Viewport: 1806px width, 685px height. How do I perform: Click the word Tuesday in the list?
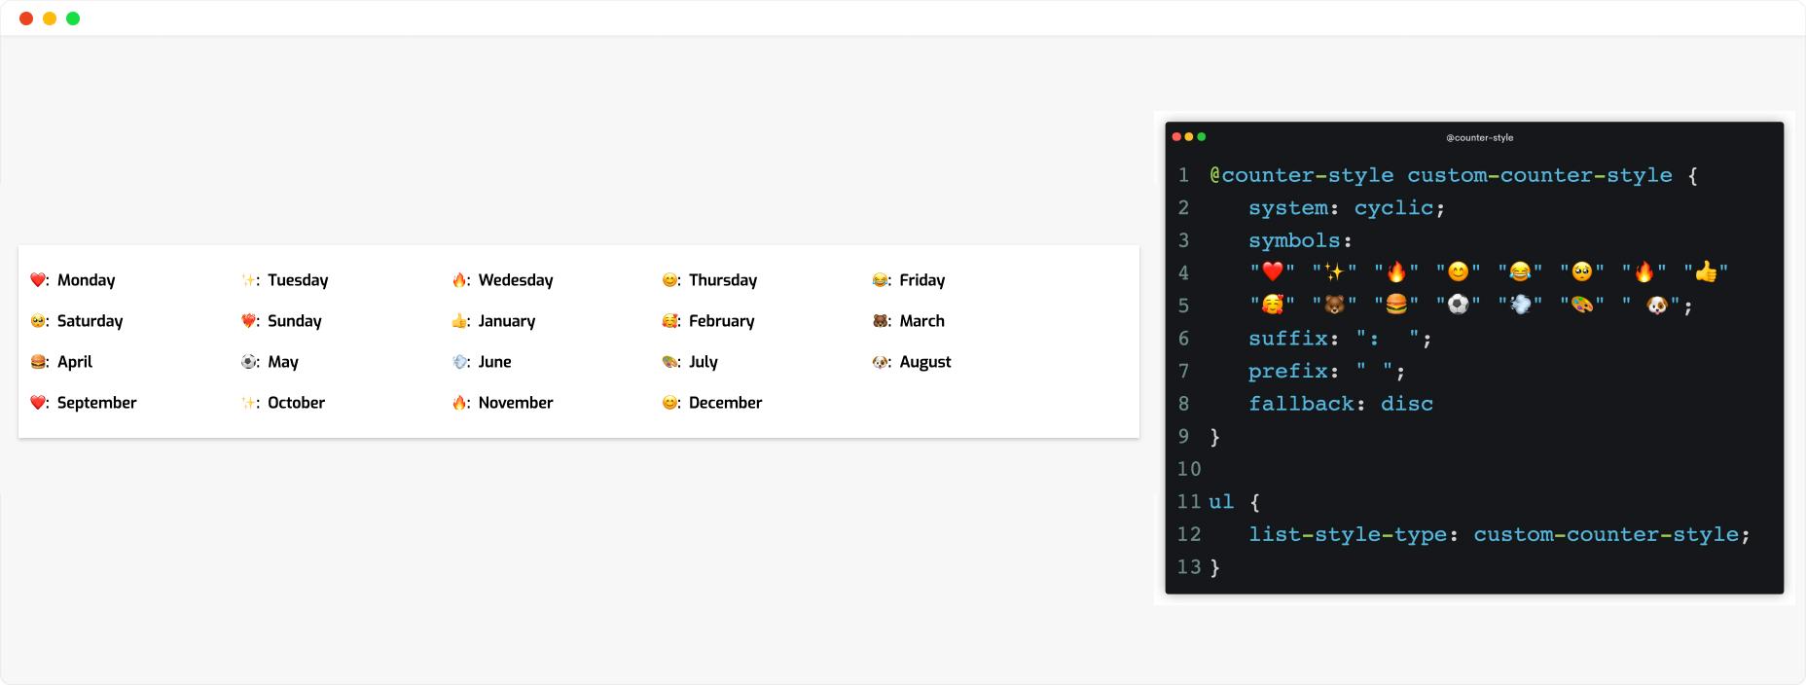pos(298,280)
